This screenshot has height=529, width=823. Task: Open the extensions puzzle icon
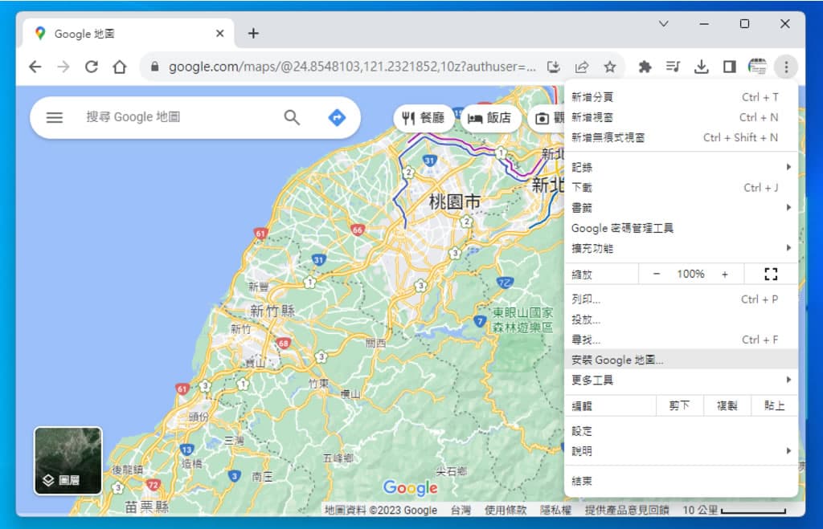pyautogui.click(x=645, y=67)
